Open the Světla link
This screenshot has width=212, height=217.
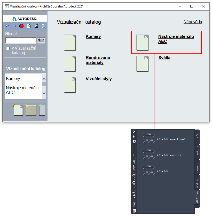(164, 58)
